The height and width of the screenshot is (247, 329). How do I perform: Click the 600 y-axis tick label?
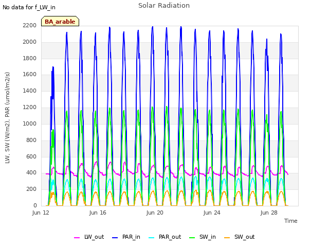pos(31,156)
